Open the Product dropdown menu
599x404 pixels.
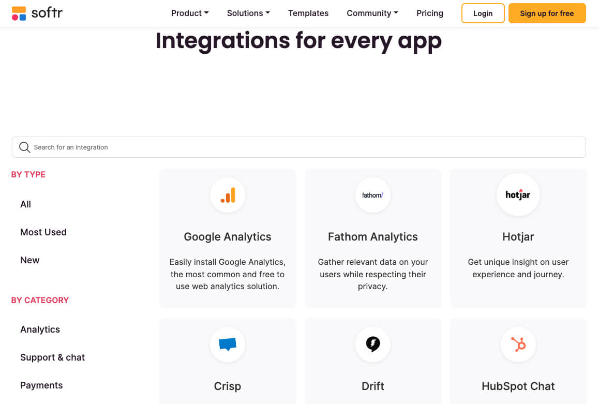[189, 13]
